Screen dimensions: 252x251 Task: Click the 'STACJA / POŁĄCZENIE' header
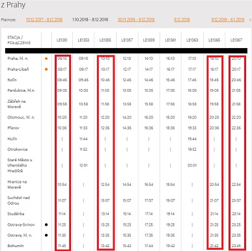(x=19, y=40)
